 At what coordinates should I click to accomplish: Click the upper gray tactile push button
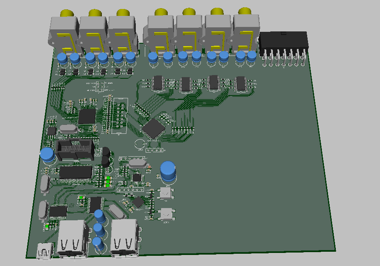point(166,193)
